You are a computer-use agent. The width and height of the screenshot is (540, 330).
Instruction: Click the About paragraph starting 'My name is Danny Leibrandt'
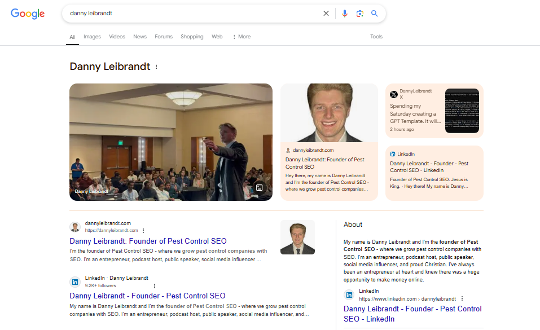(x=412, y=261)
